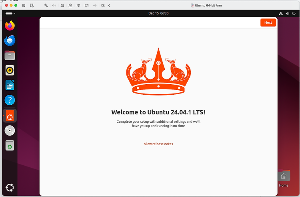Open the Home folder on desktop

(284, 179)
